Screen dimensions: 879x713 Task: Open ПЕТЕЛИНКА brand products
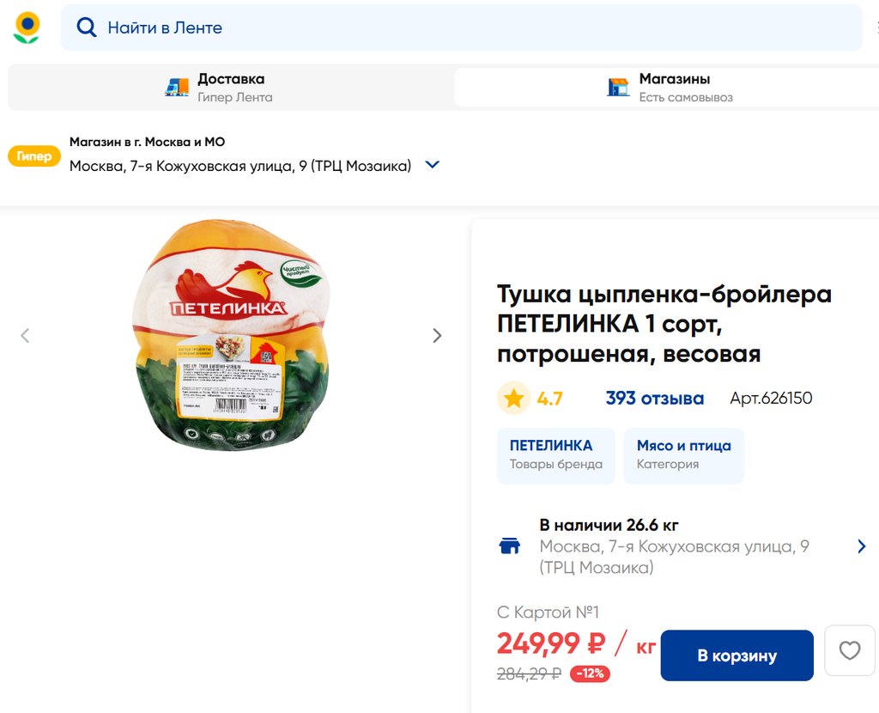click(x=555, y=455)
